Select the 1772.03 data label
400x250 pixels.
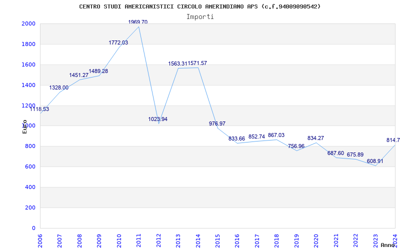(x=118, y=42)
